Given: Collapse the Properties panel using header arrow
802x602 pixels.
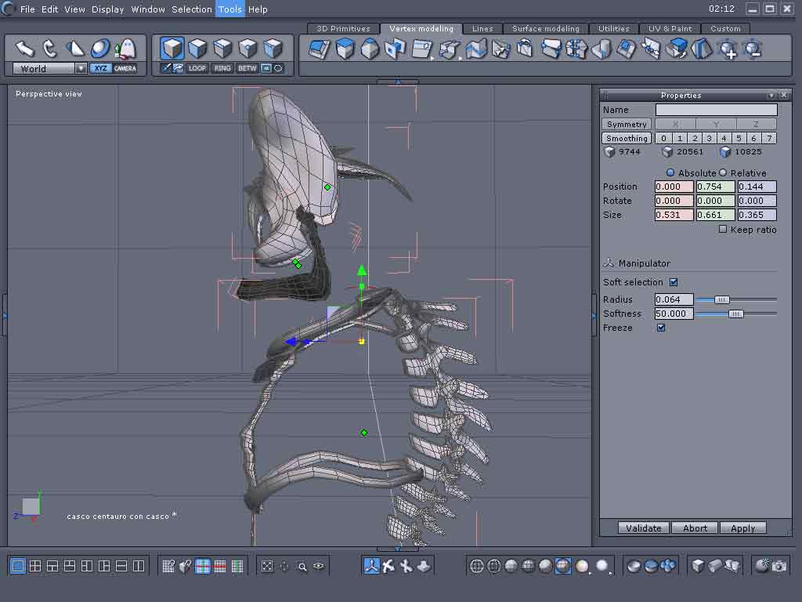Looking at the screenshot, I should coord(771,96).
